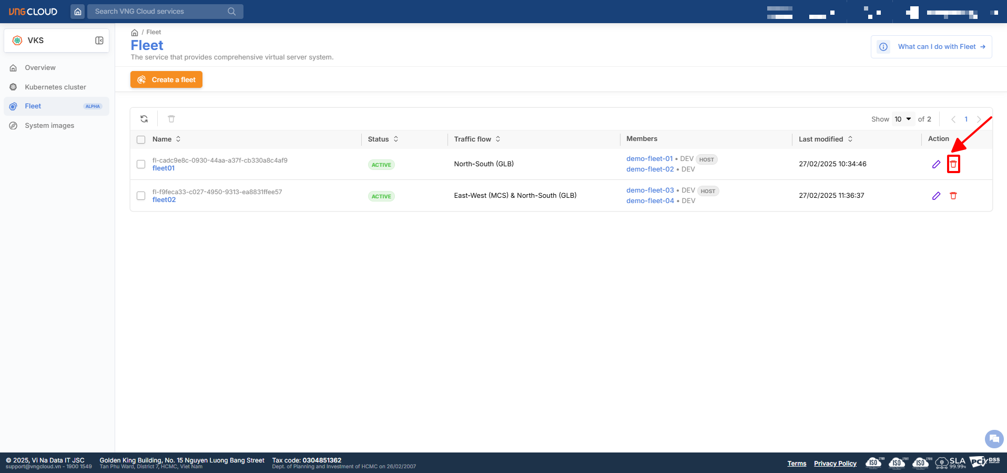The height and width of the screenshot is (473, 1007).
Task: Open Kubernetes cluster in sidebar
Action: click(x=55, y=87)
